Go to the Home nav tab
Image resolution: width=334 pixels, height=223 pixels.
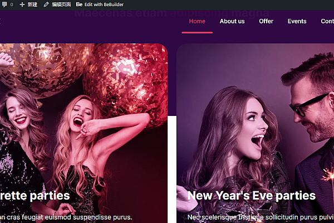click(x=197, y=21)
